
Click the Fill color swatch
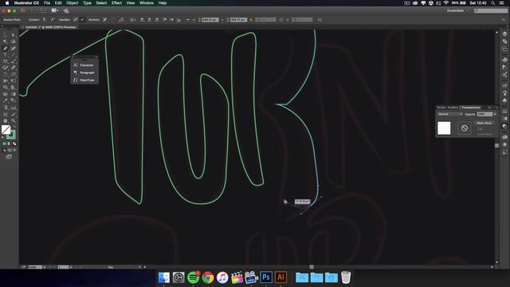click(x=6, y=129)
